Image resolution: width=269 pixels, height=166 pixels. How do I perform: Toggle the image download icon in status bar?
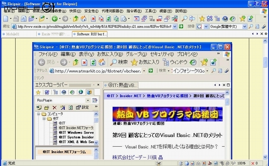click(193, 163)
